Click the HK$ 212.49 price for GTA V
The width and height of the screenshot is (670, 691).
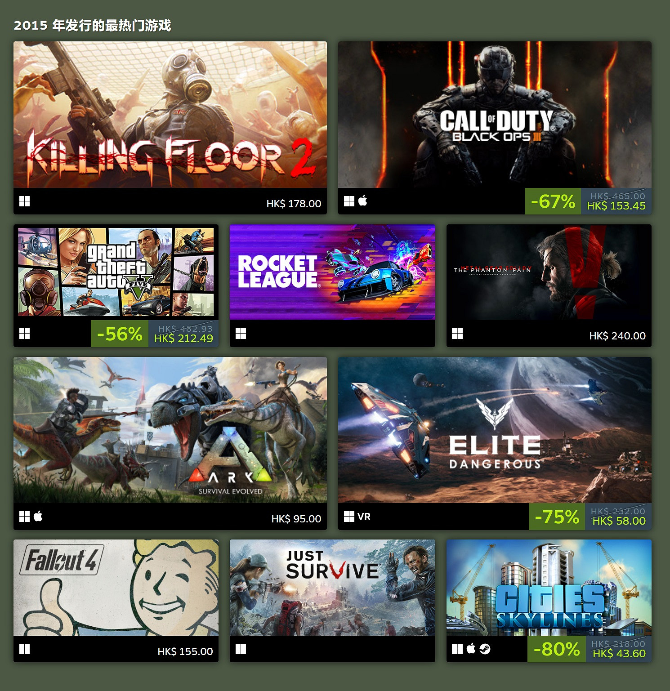tap(183, 339)
